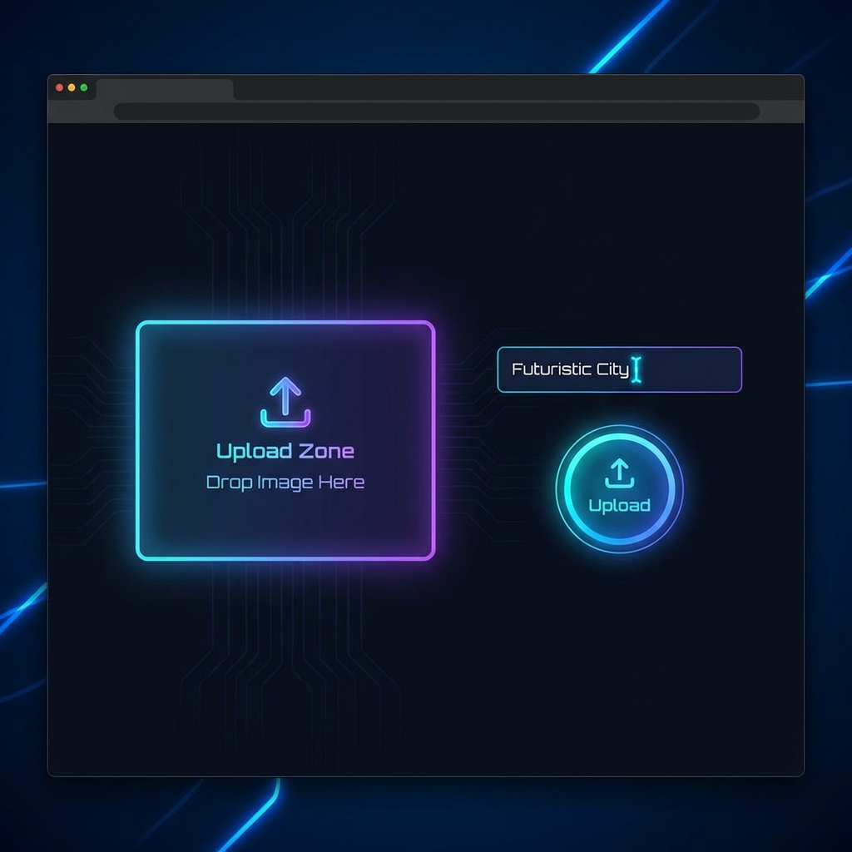Click empty space right of the text cursor
The image size is (852, 852).
(691, 369)
